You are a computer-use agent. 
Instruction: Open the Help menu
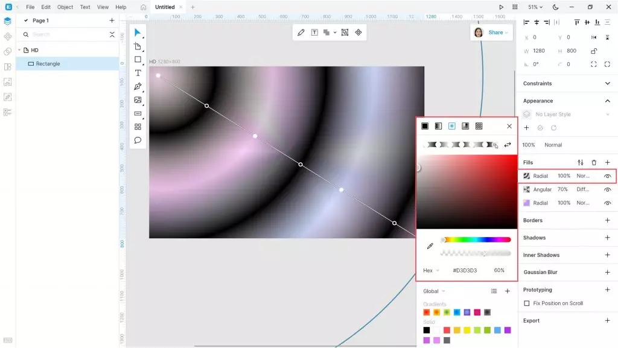[121, 7]
